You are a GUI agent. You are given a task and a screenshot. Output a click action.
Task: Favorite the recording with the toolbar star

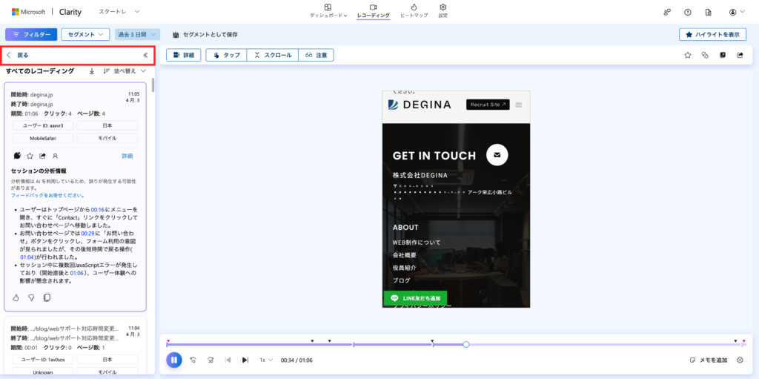(687, 55)
